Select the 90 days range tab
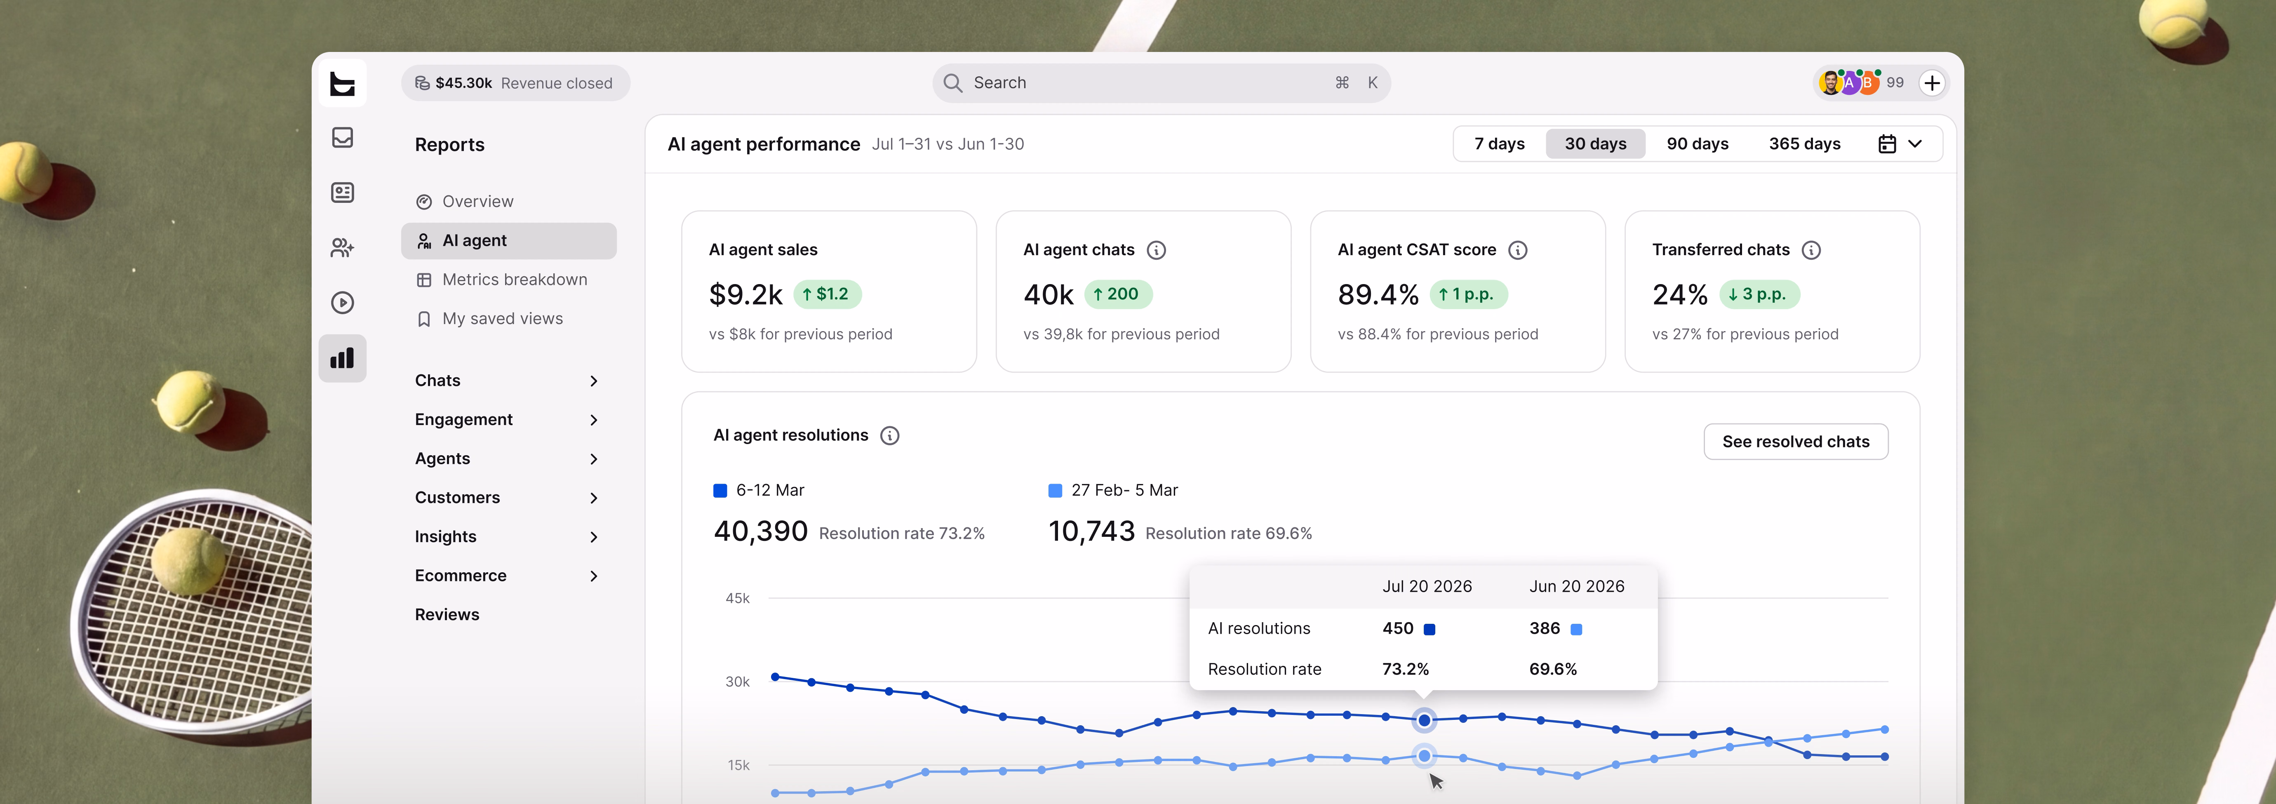Viewport: 2276px width, 804px height. (x=1697, y=144)
